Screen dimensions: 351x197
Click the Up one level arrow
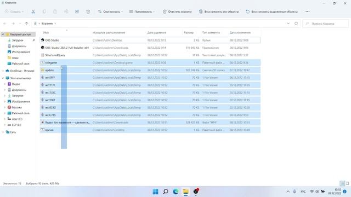pyautogui.click(x=27, y=24)
